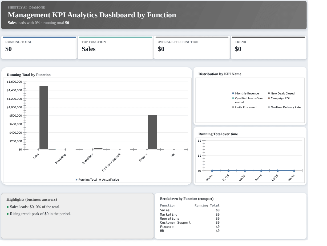Click the Marketing x-axis label on bar chart
This screenshot has width=327, height=246.
pos(61,158)
